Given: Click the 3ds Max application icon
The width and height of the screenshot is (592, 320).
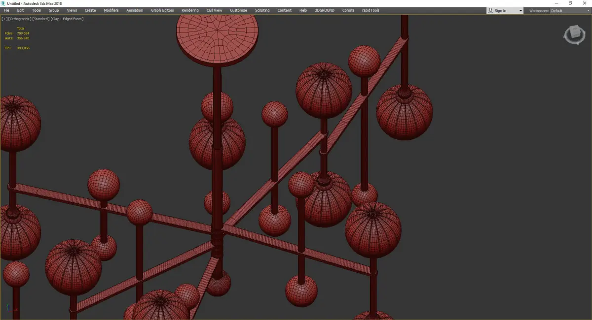Looking at the screenshot, I should click(3, 3).
